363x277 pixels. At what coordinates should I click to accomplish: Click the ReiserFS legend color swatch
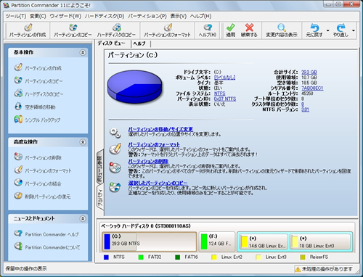click(303, 257)
